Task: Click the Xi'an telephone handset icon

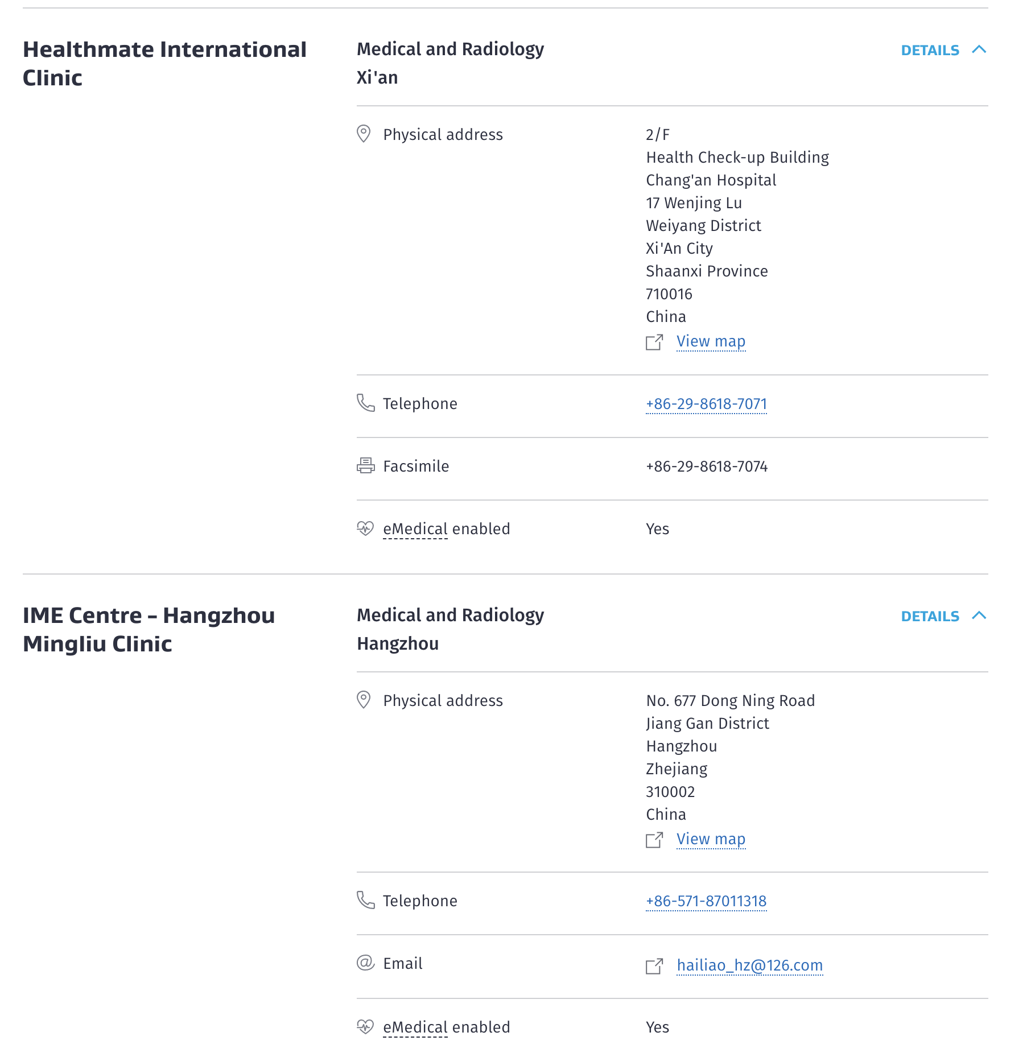Action: (365, 403)
